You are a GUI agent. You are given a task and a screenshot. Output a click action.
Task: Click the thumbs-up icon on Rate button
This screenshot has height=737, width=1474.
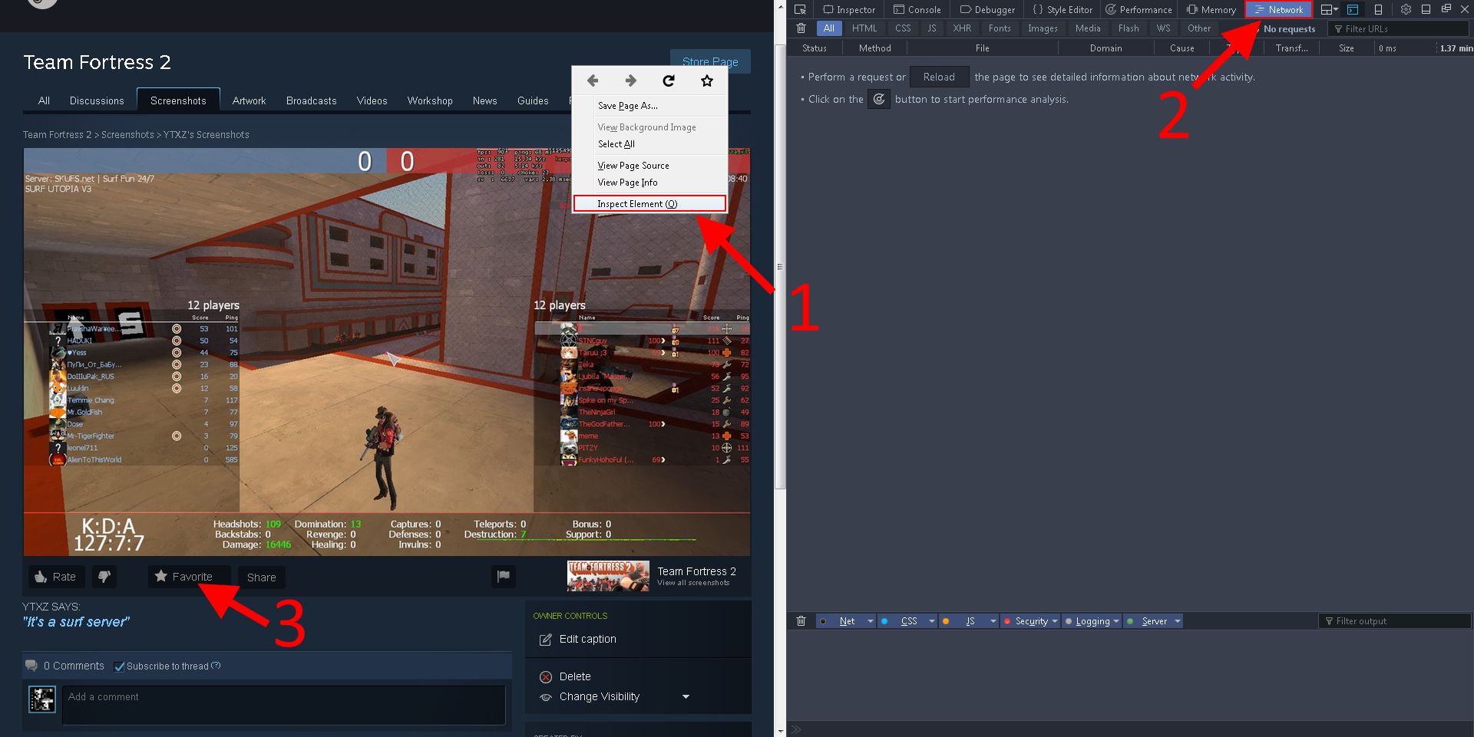click(41, 577)
